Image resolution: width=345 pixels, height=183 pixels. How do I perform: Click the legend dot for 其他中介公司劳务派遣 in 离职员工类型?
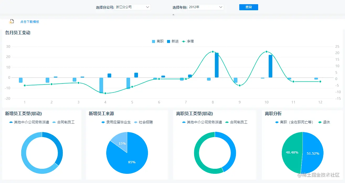coord(184,122)
